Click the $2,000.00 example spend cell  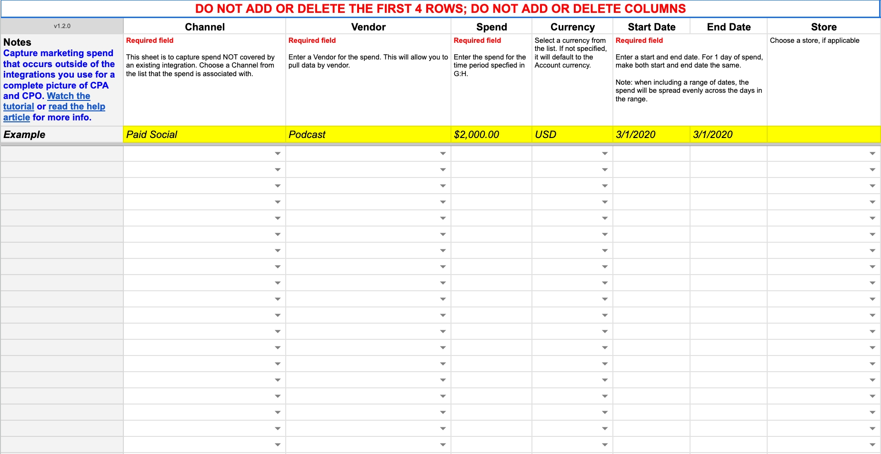(x=491, y=135)
